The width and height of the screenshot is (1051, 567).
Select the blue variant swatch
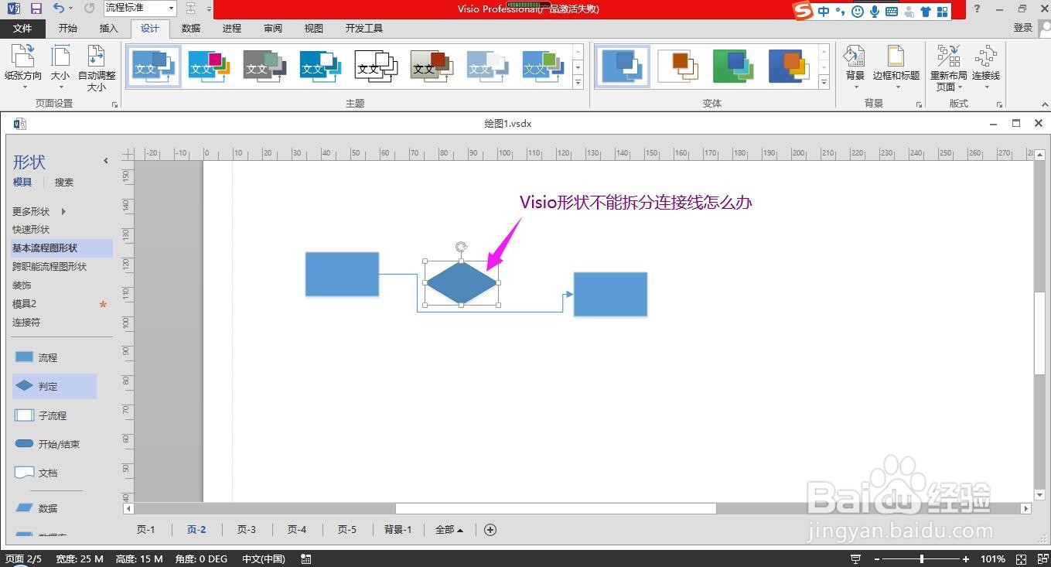[x=622, y=66]
